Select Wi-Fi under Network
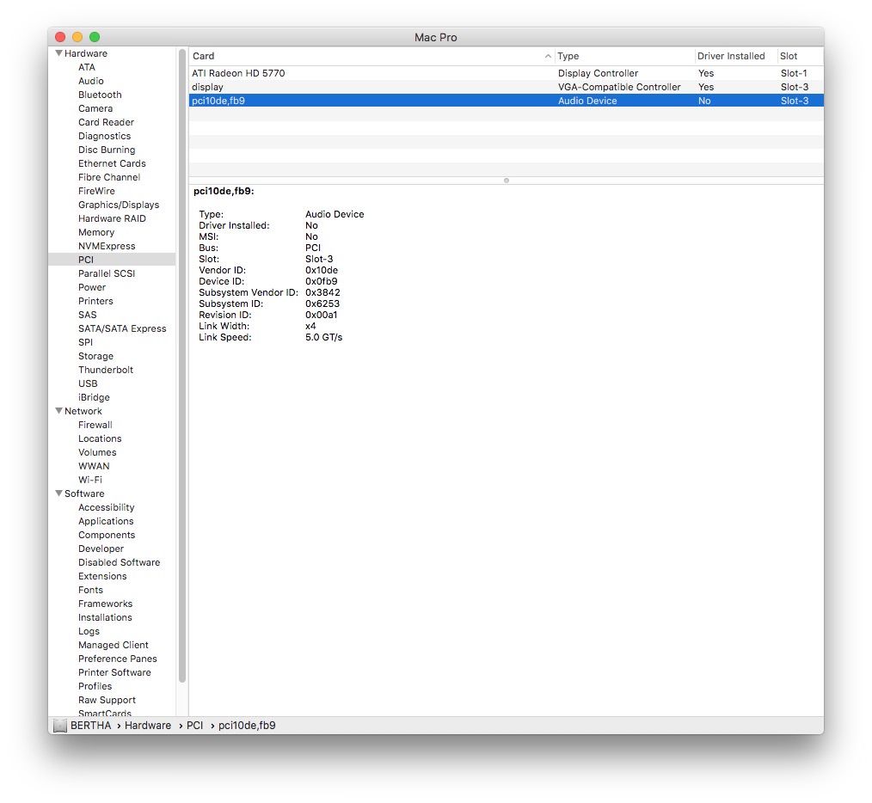 (90, 480)
